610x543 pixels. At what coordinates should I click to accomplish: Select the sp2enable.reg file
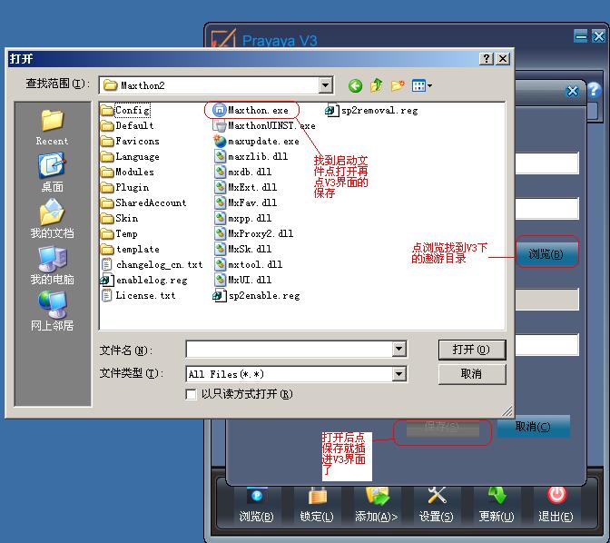tap(256, 296)
